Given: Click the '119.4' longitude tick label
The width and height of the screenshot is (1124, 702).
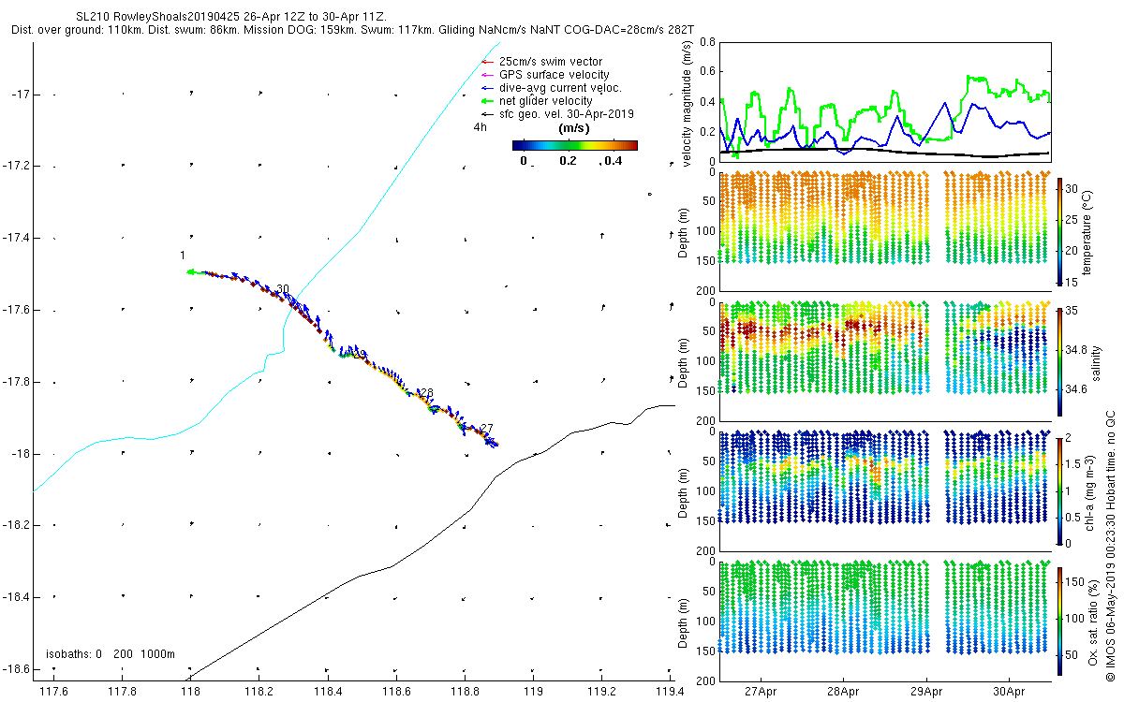Looking at the screenshot, I should coord(671,692).
